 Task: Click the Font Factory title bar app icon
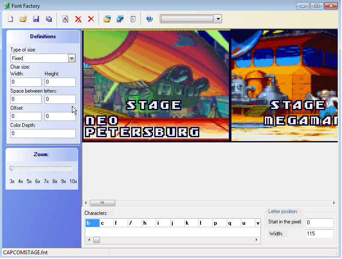6,6
